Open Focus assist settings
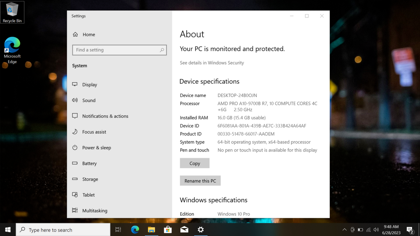The image size is (420, 236). 93,132
